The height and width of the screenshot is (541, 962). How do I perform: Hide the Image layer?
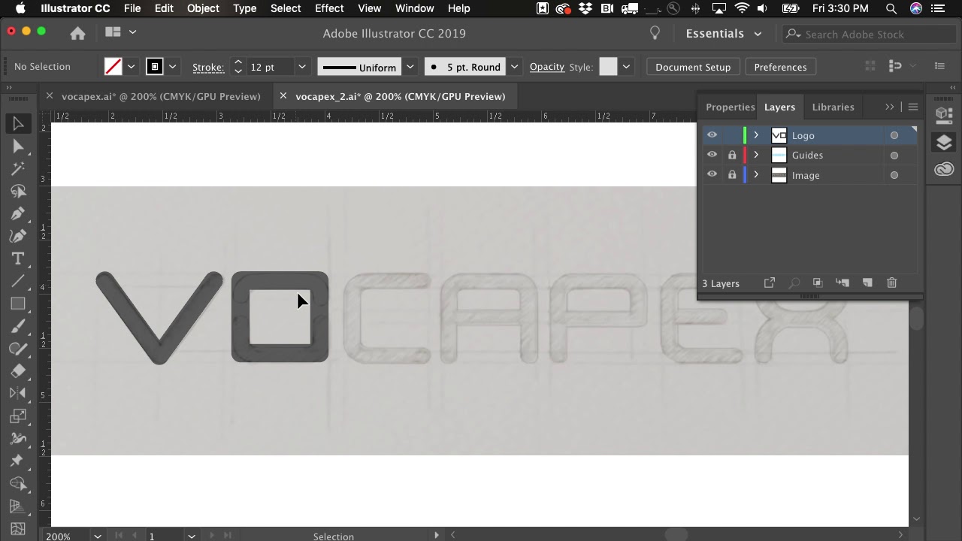tap(712, 175)
